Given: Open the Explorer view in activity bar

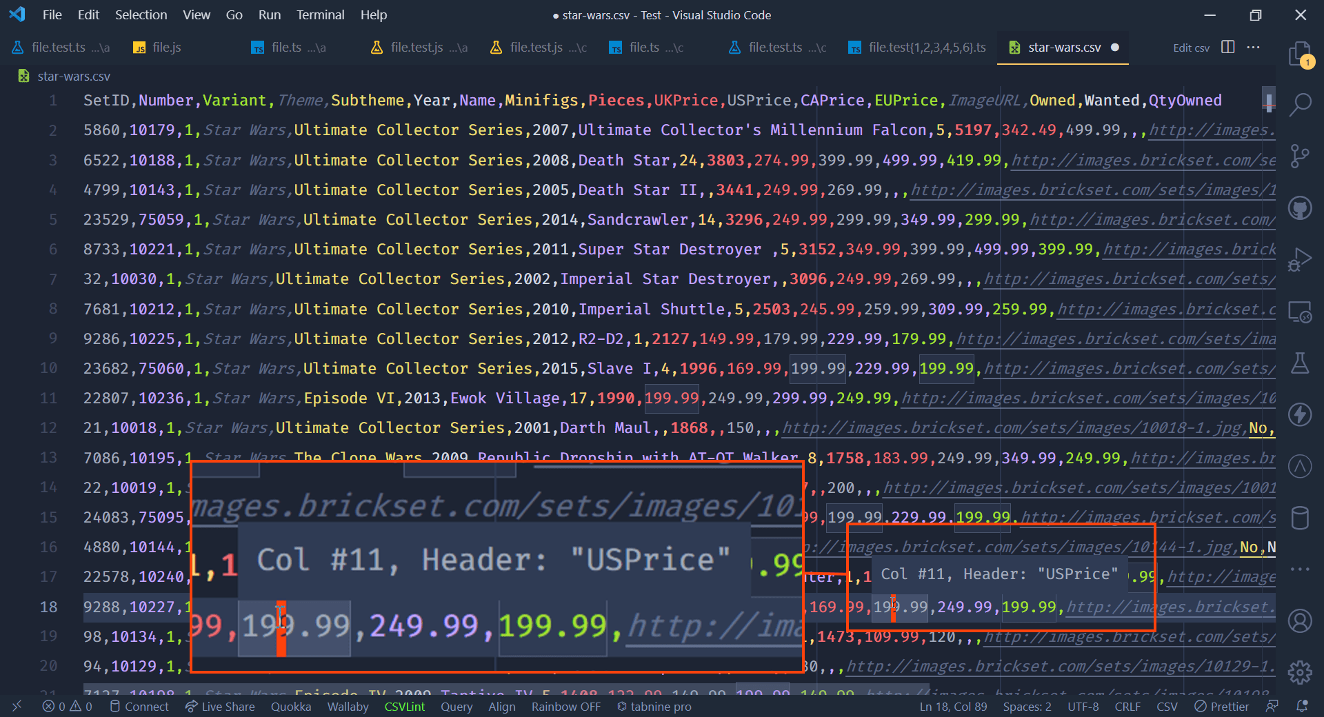Looking at the screenshot, I should 1300,54.
